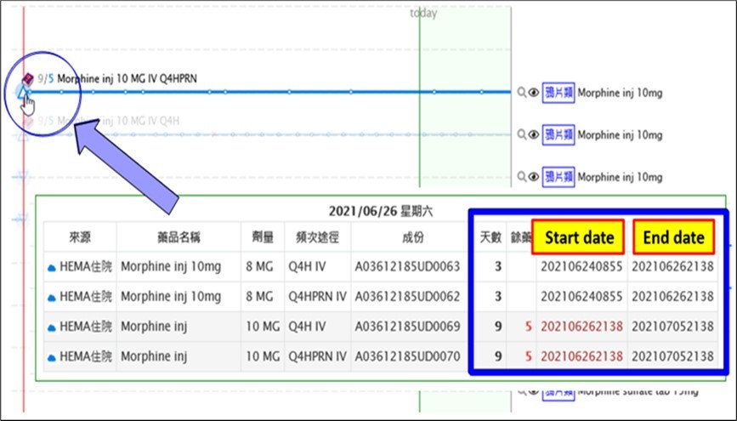This screenshot has height=421, width=737.
Task: Click the 鴉片類 tag on the first row
Action: tap(558, 92)
